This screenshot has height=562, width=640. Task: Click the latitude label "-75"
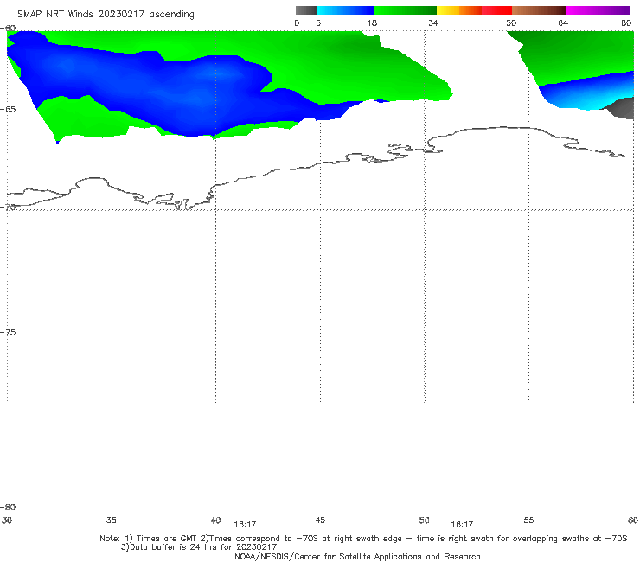click(x=8, y=332)
